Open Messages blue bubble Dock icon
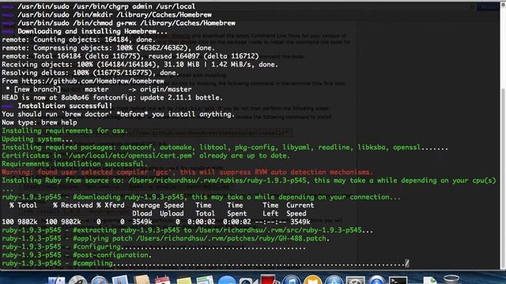 227,280
